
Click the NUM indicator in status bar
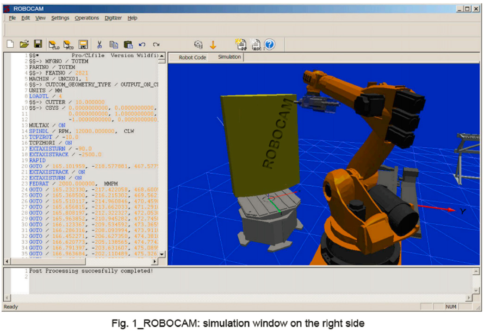(x=451, y=307)
